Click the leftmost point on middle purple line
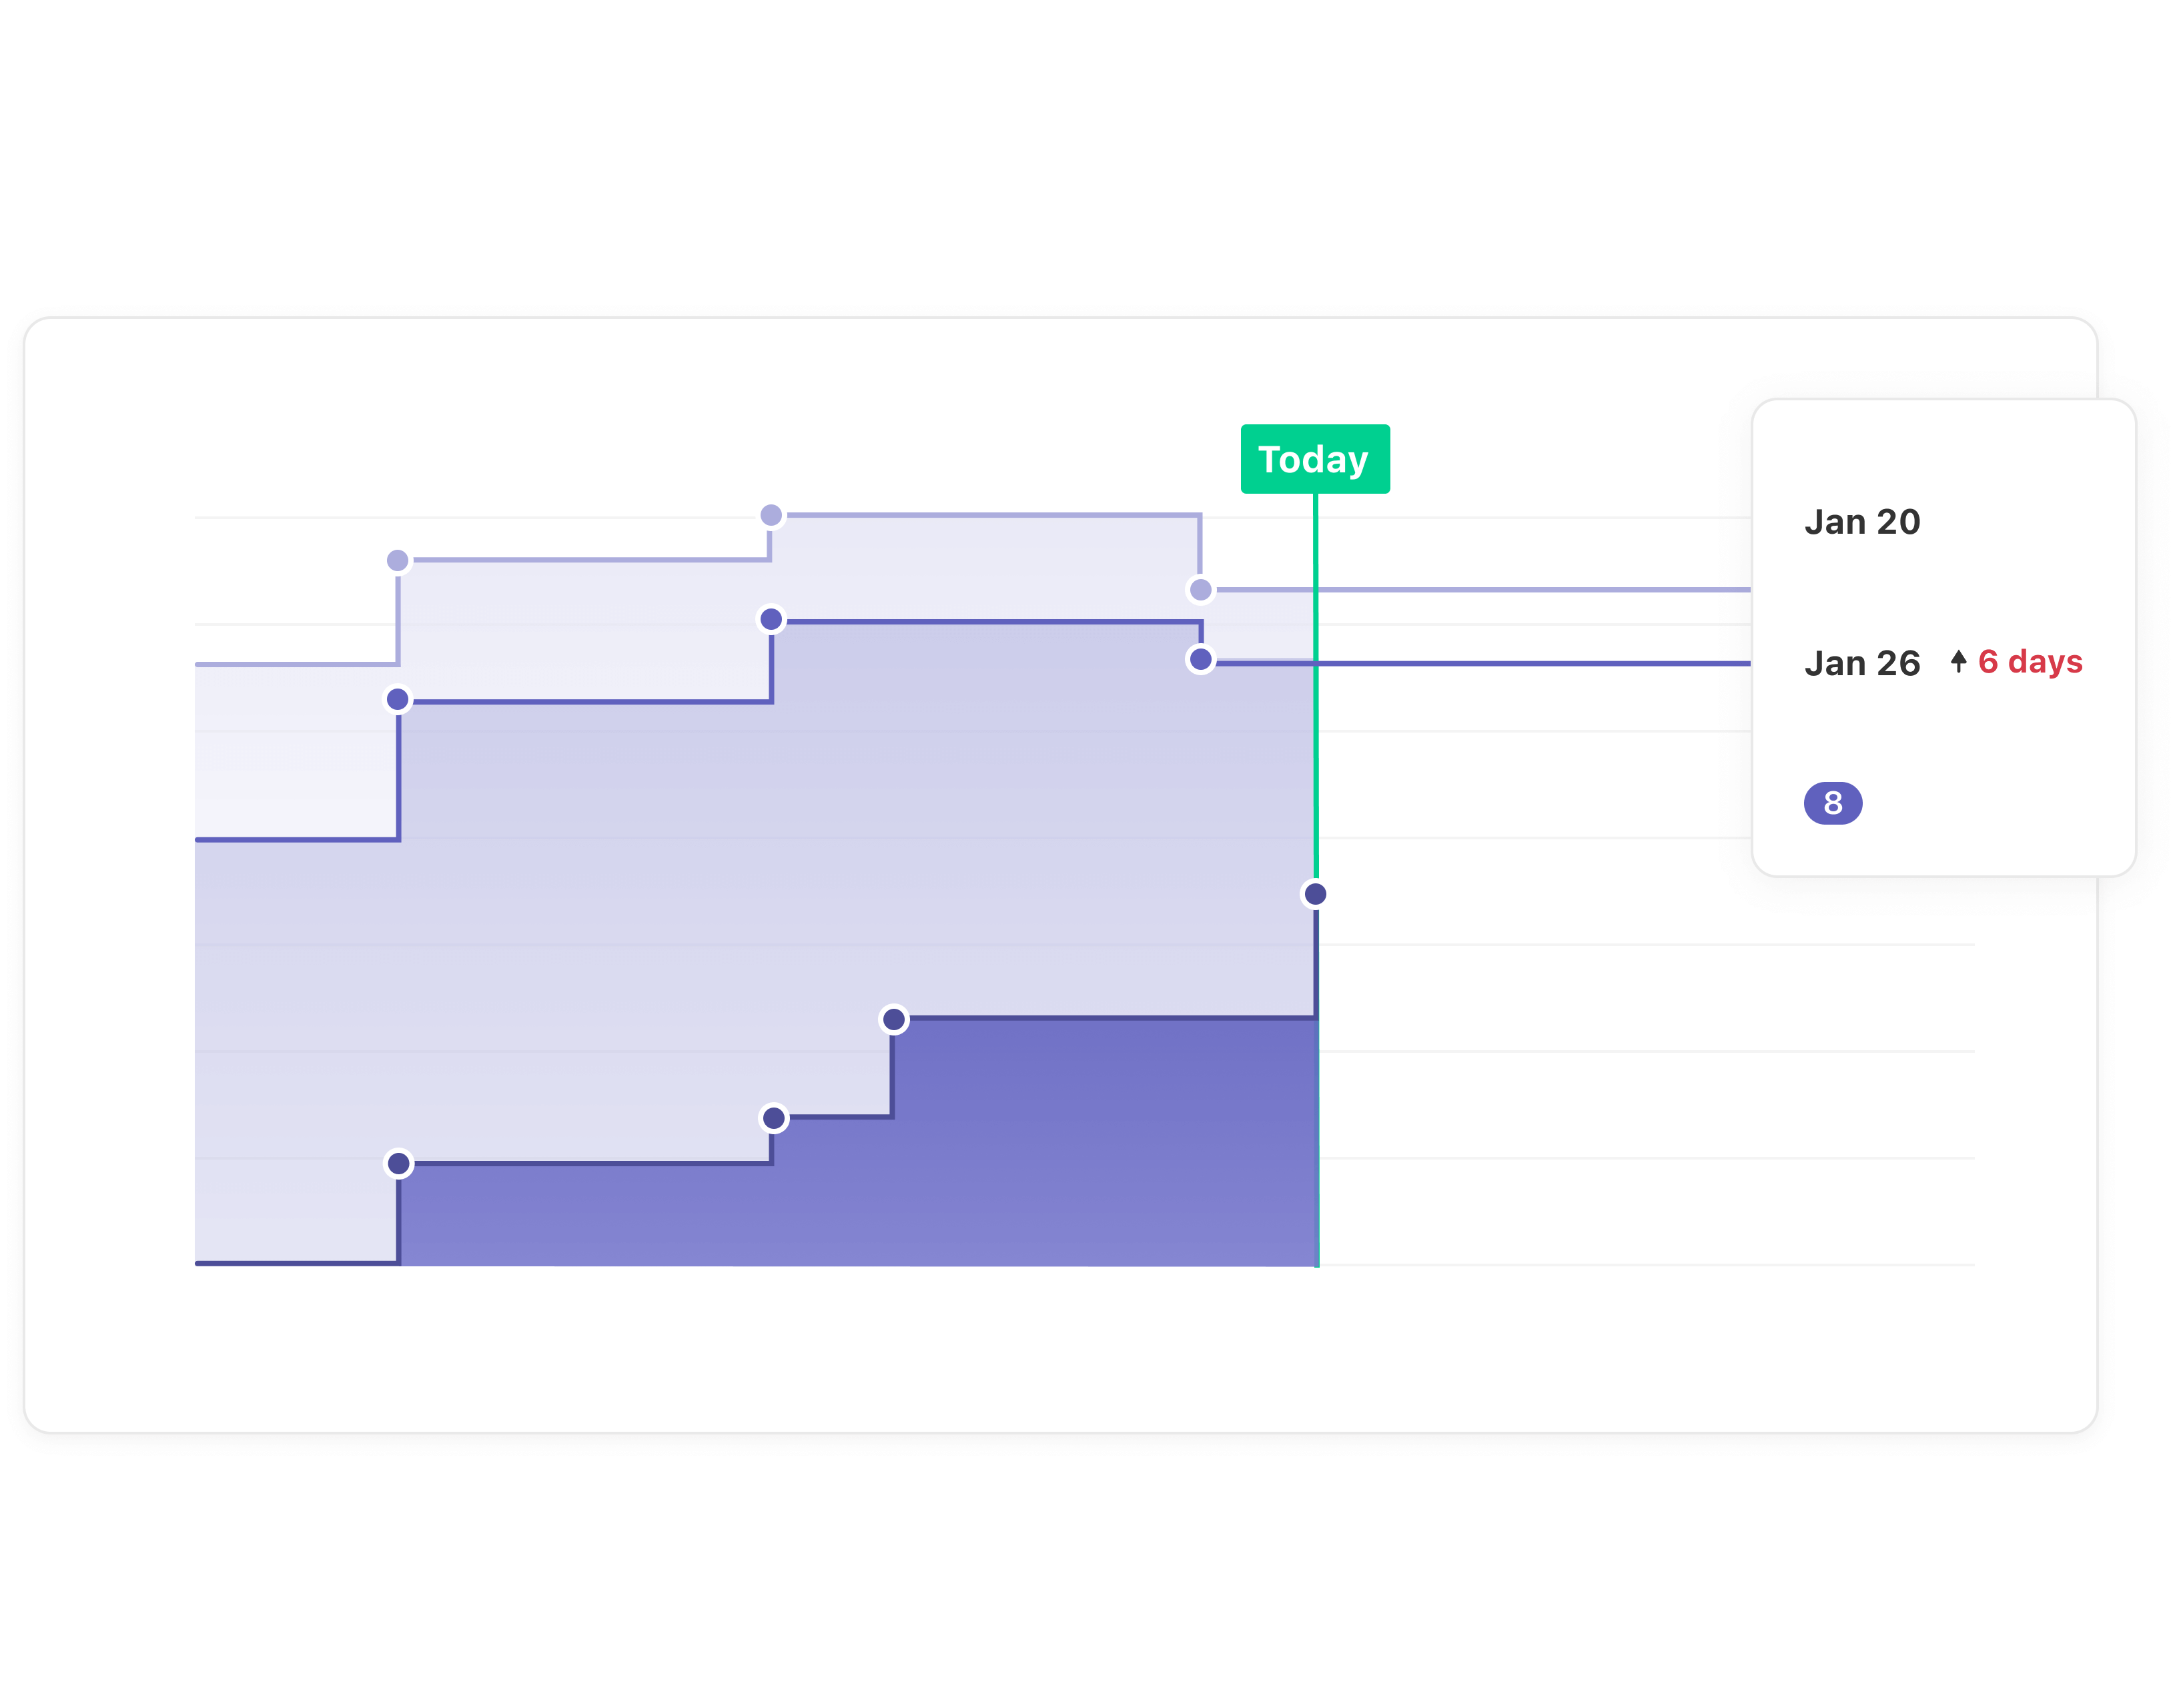This screenshot has height=1708, width=2179. coord(397,699)
